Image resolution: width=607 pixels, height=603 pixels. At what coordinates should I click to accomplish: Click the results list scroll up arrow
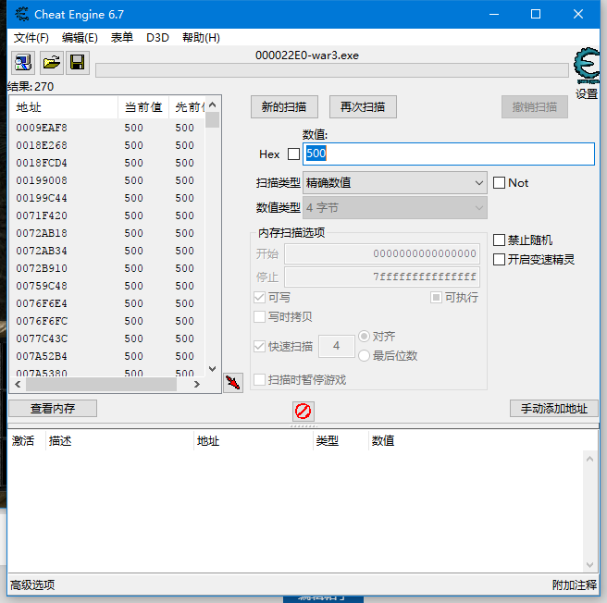pyautogui.click(x=212, y=105)
